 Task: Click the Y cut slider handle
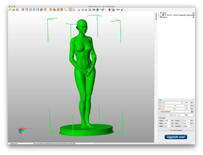175,106
